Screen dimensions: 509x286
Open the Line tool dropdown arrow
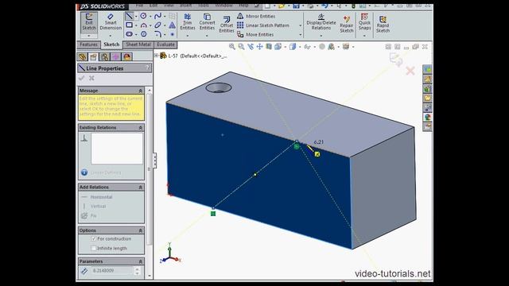(x=136, y=16)
